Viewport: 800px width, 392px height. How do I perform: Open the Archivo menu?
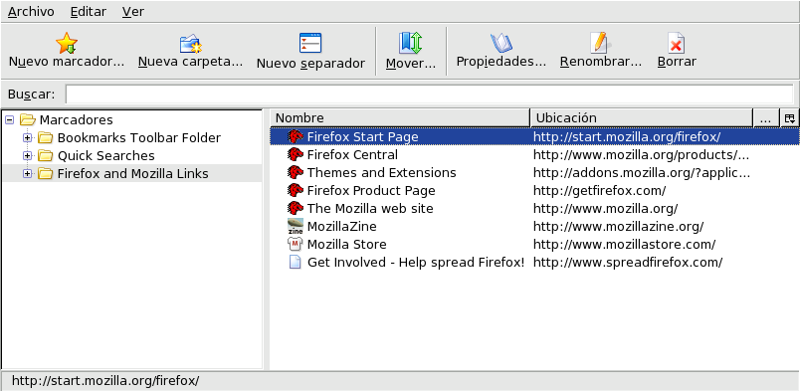[31, 12]
